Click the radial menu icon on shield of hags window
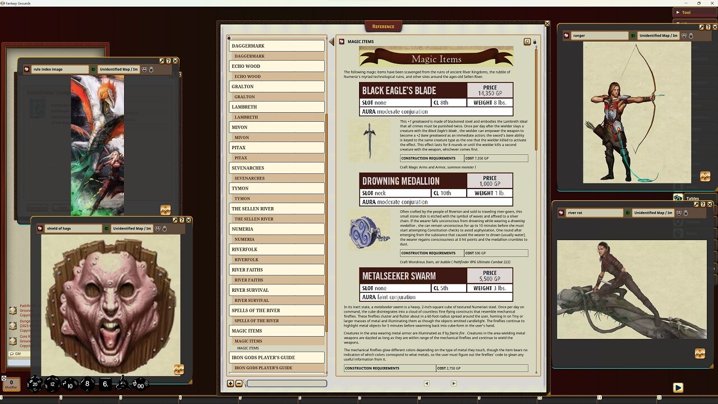 pos(179,370)
